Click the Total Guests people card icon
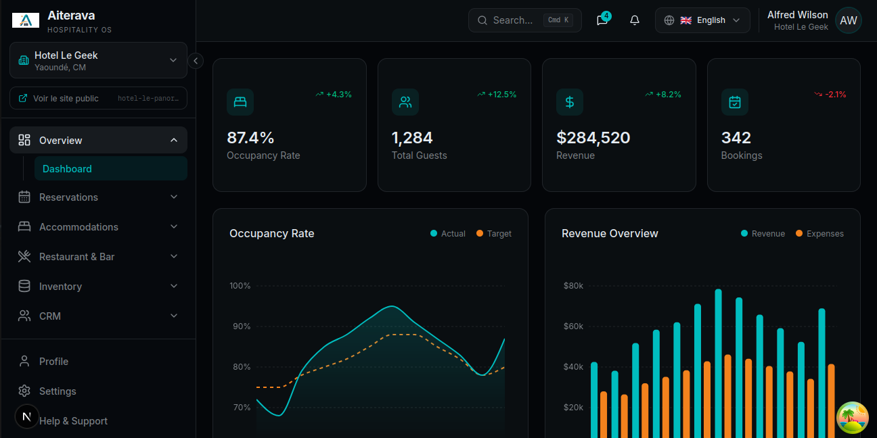 point(405,102)
